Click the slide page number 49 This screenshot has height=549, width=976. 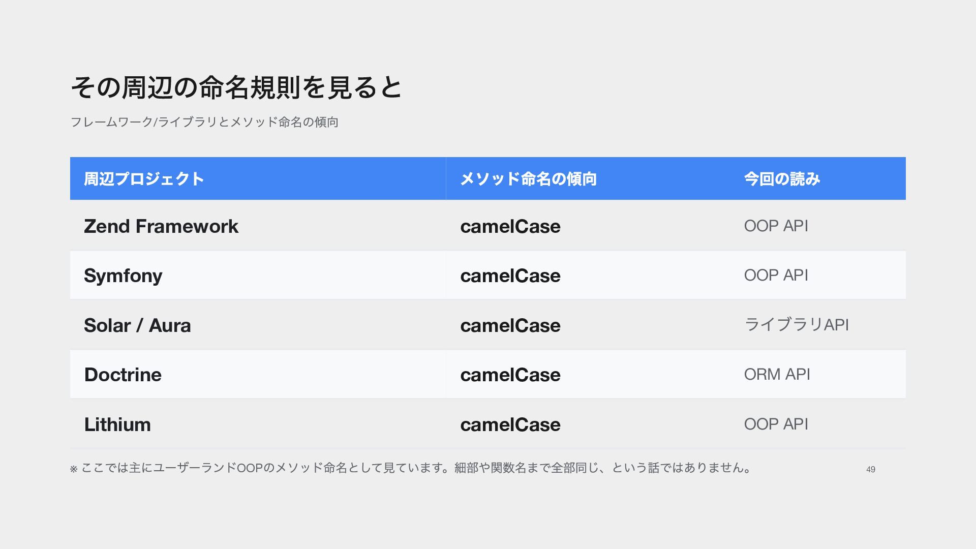coord(871,469)
